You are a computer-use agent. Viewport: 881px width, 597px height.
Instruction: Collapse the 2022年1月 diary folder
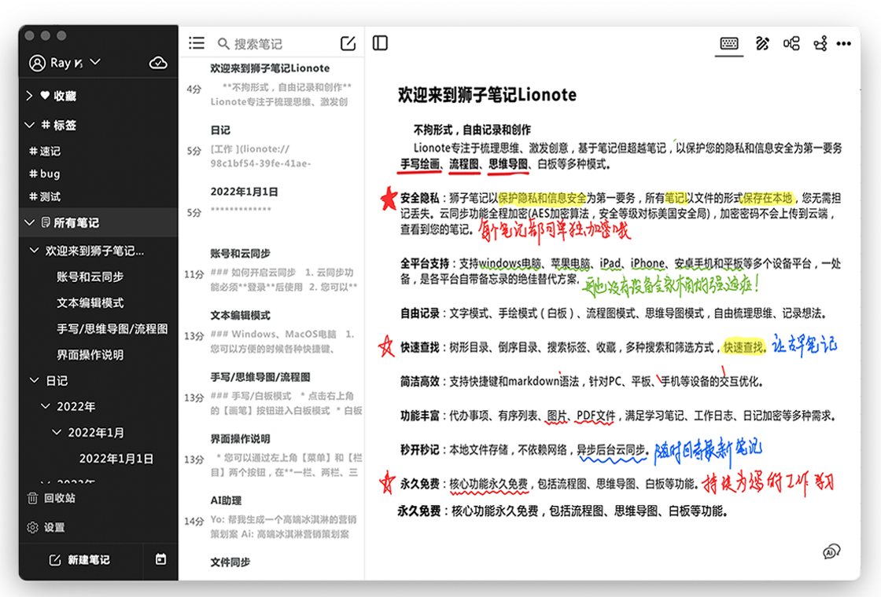[56, 432]
